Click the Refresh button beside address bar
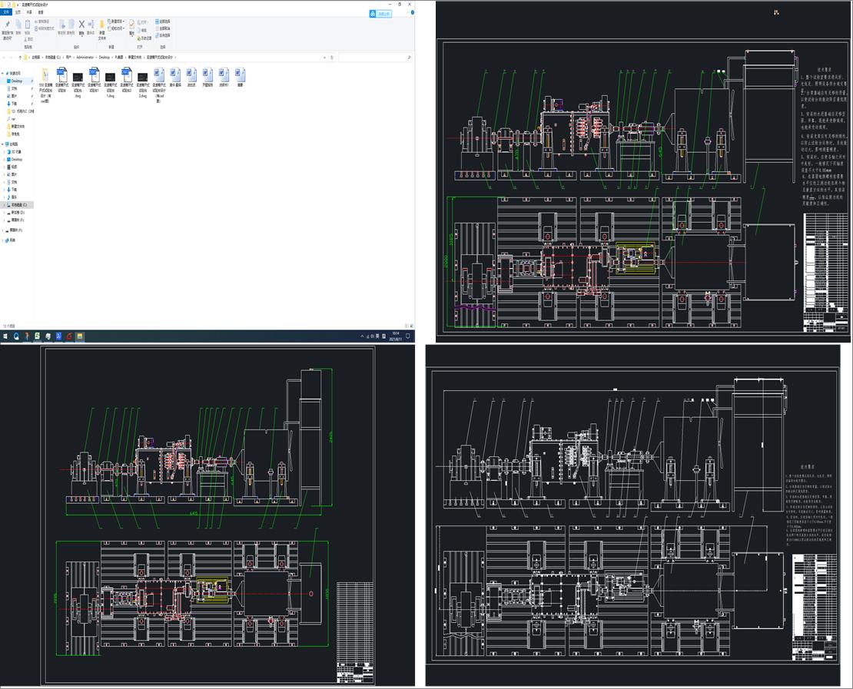 tap(332, 57)
